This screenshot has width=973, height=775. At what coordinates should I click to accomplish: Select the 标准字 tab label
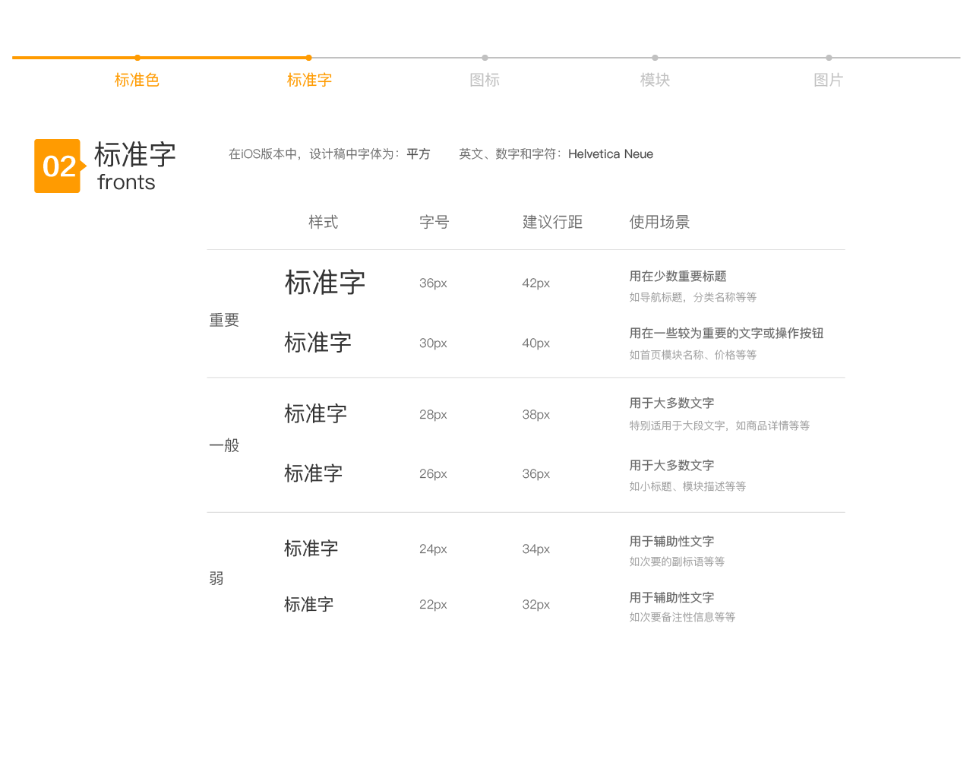[309, 80]
